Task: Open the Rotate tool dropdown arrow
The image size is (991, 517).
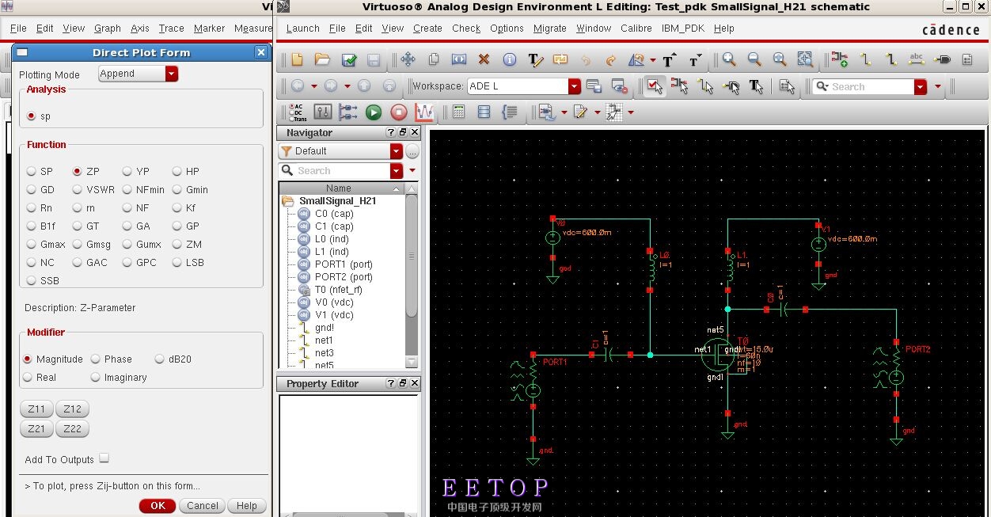Action: (652, 60)
